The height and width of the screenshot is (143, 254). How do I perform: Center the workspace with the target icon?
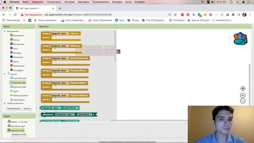242,88
